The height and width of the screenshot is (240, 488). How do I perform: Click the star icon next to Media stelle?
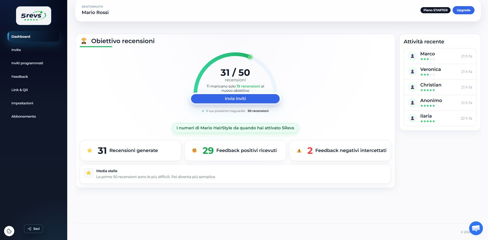click(x=89, y=173)
